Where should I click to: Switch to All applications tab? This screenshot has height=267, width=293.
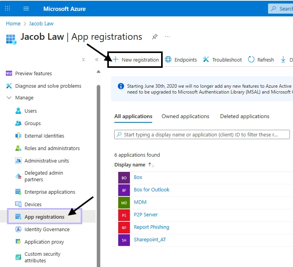pos(133,116)
